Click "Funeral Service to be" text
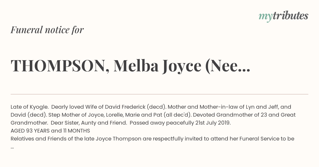The width and height of the screenshot is (319, 167). 267,139
